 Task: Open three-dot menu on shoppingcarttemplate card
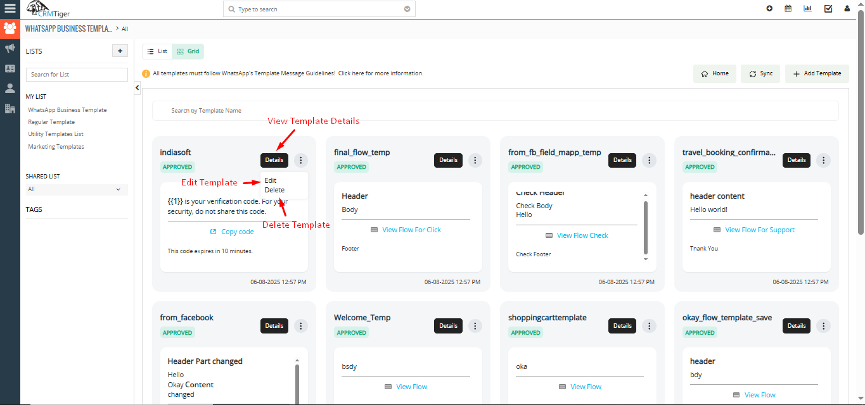649,326
